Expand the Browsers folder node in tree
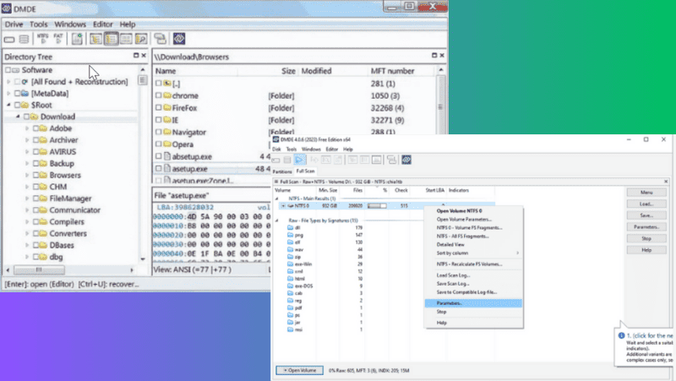Image resolution: width=676 pixels, height=381 pixels. (27, 175)
